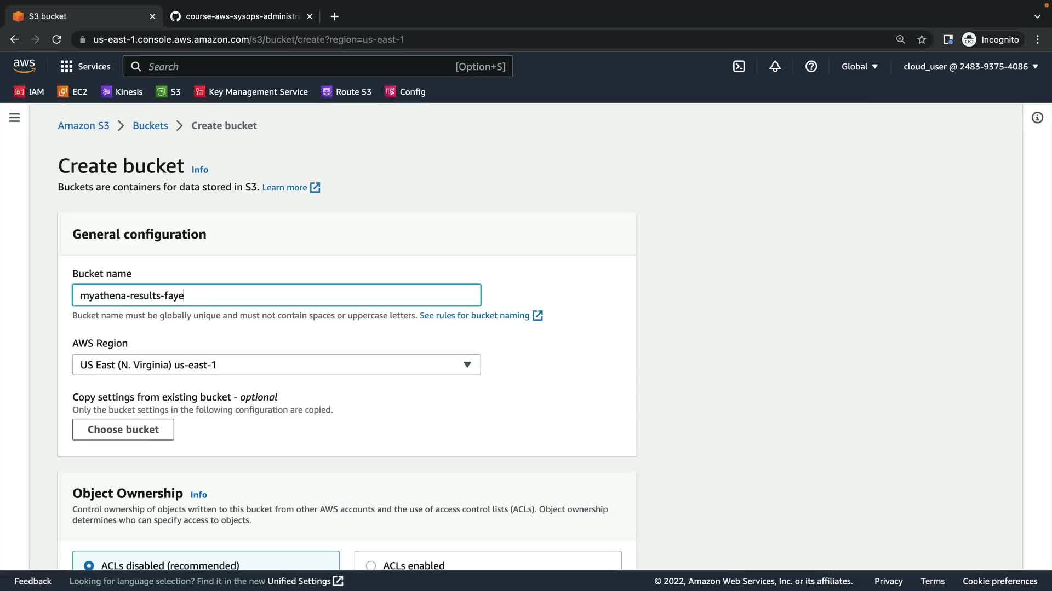Image resolution: width=1052 pixels, height=591 pixels.
Task: Click the help question mark icon
Action: point(811,67)
